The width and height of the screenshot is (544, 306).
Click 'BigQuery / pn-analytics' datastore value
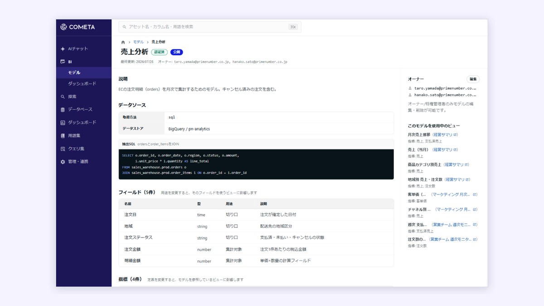pos(189,129)
